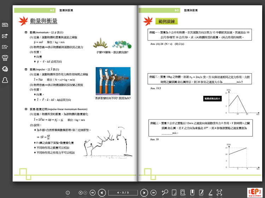Toggle fullscreen with the frame icon
The height and width of the screenshot is (198, 265).
219,193
